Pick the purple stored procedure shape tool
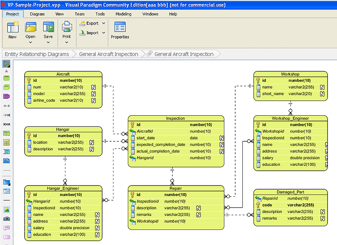 (x=7, y=97)
